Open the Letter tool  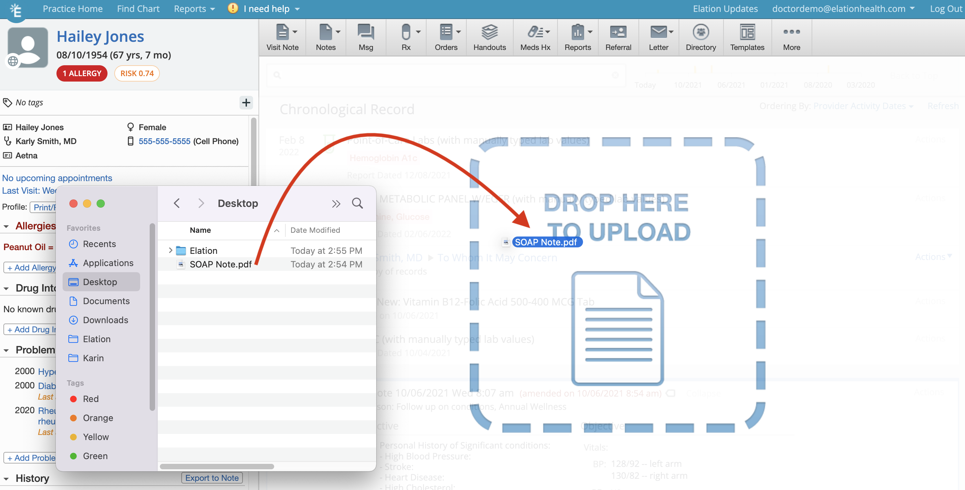tap(658, 37)
